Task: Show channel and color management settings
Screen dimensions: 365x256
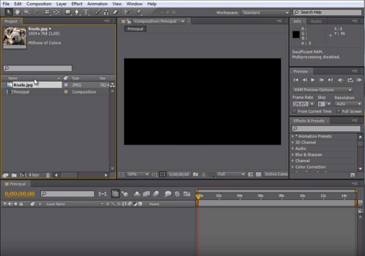Action: pos(211,174)
